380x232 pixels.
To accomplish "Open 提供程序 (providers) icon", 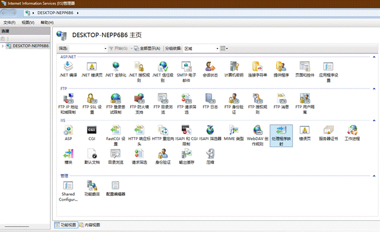I will 281,66.
